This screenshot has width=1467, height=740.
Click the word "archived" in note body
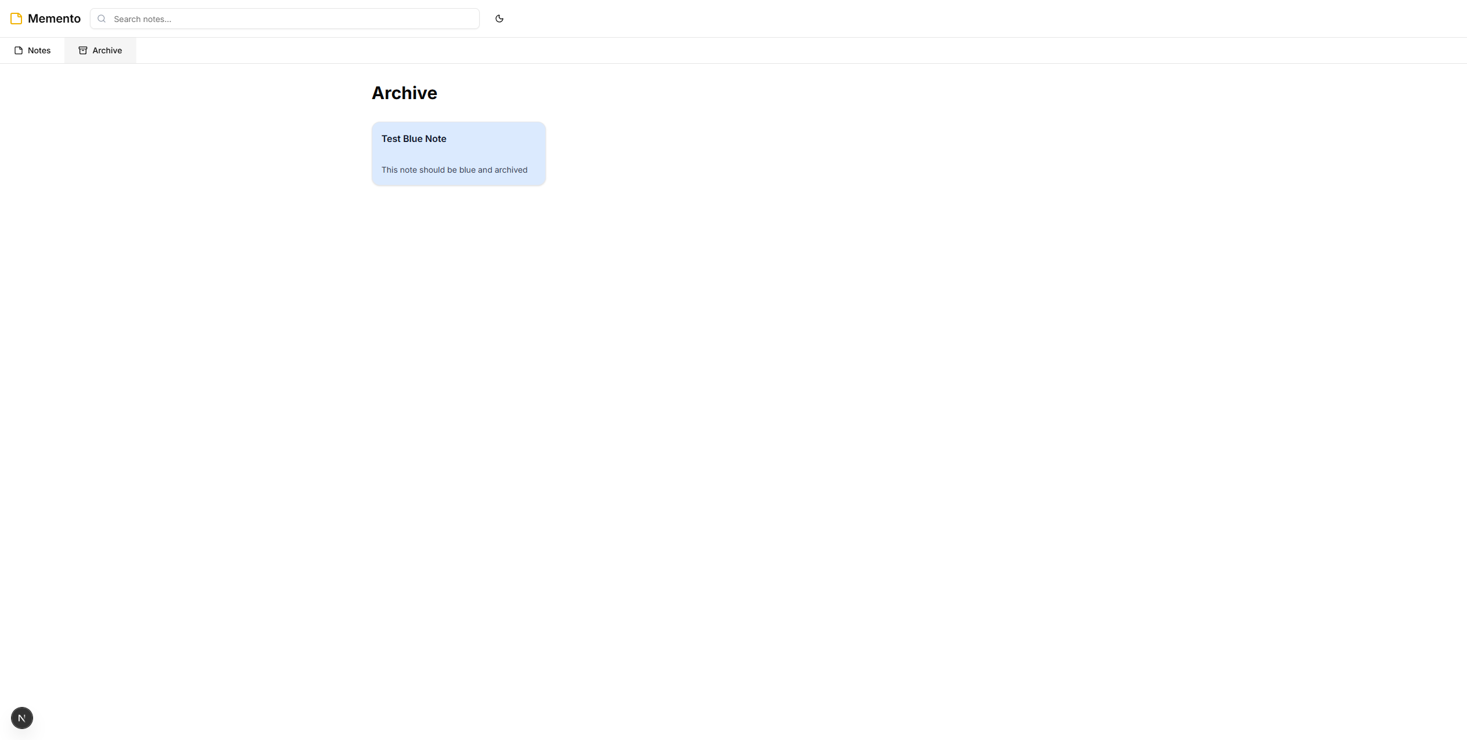(510, 170)
